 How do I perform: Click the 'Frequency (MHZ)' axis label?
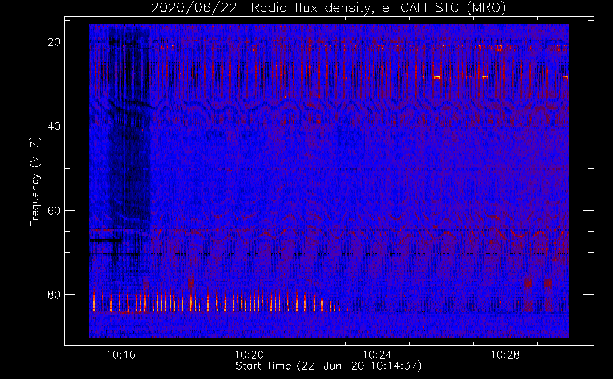click(35, 182)
